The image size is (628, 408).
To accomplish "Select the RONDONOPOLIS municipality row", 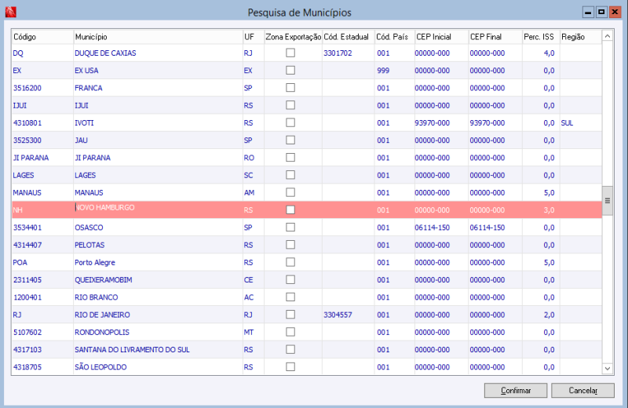I will (307, 332).
